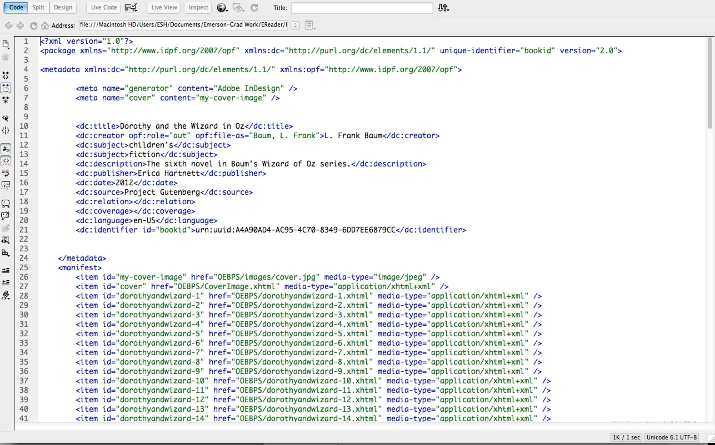Click into the Address file path field
715x445 pixels.
coord(183,25)
